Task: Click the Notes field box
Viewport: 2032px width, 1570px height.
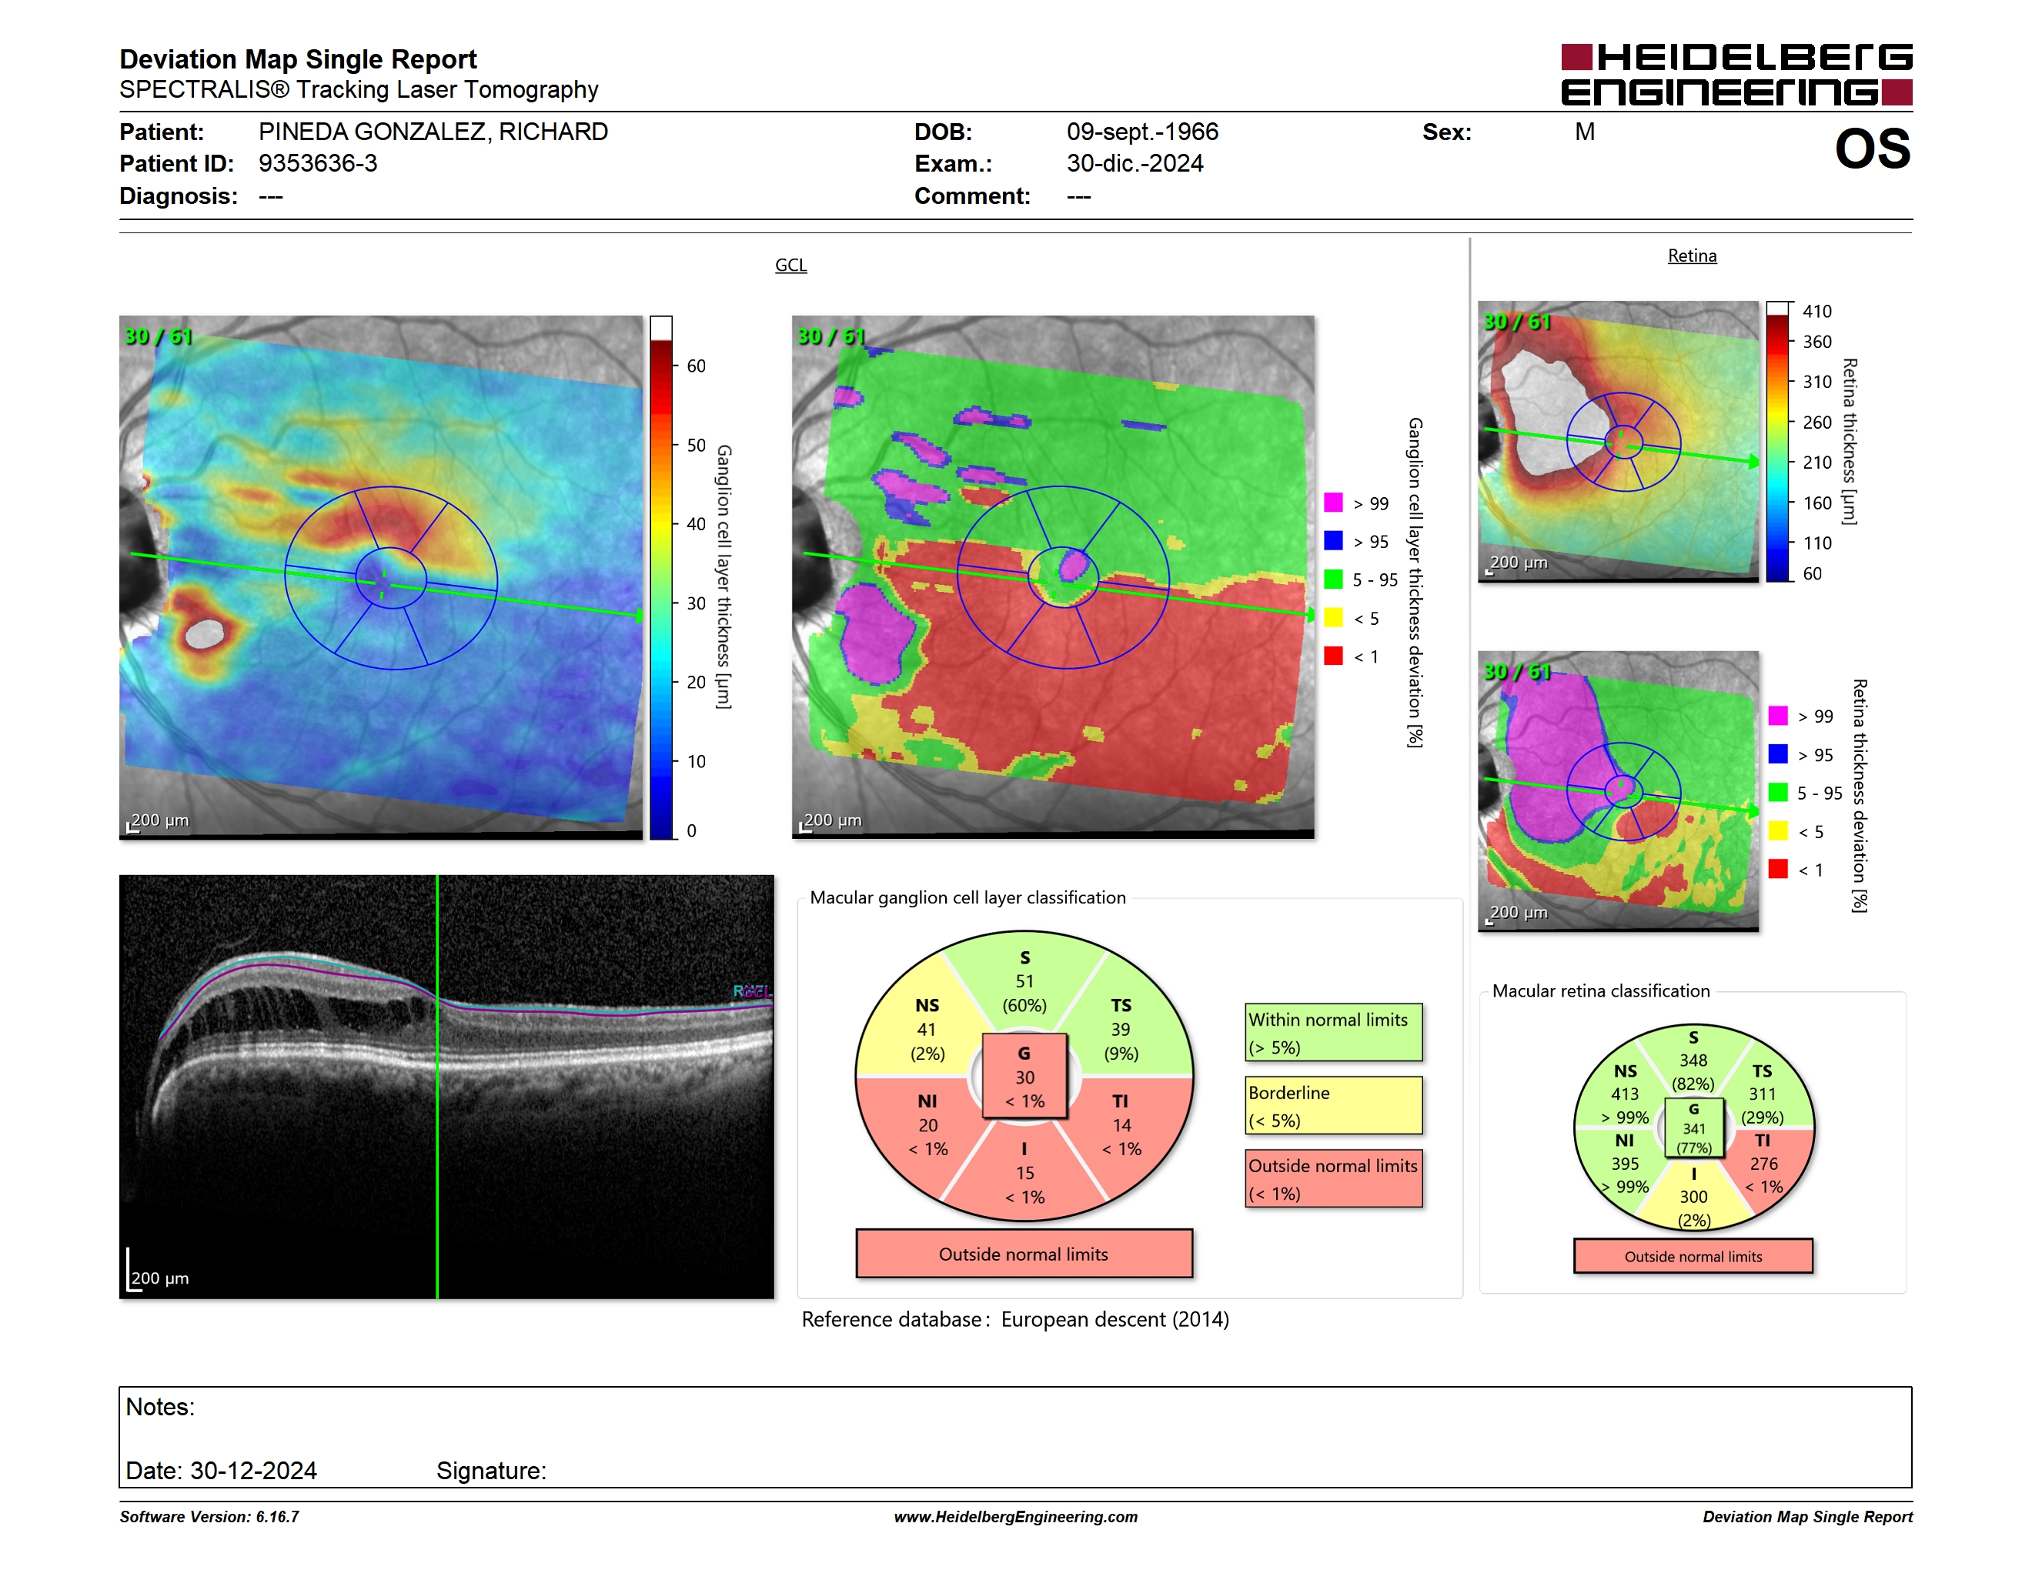Action: point(1015,1437)
